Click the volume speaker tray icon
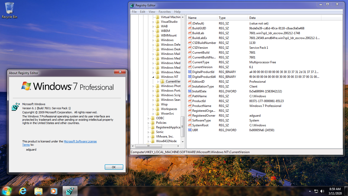This screenshot has height=196, width=348. 323,191
